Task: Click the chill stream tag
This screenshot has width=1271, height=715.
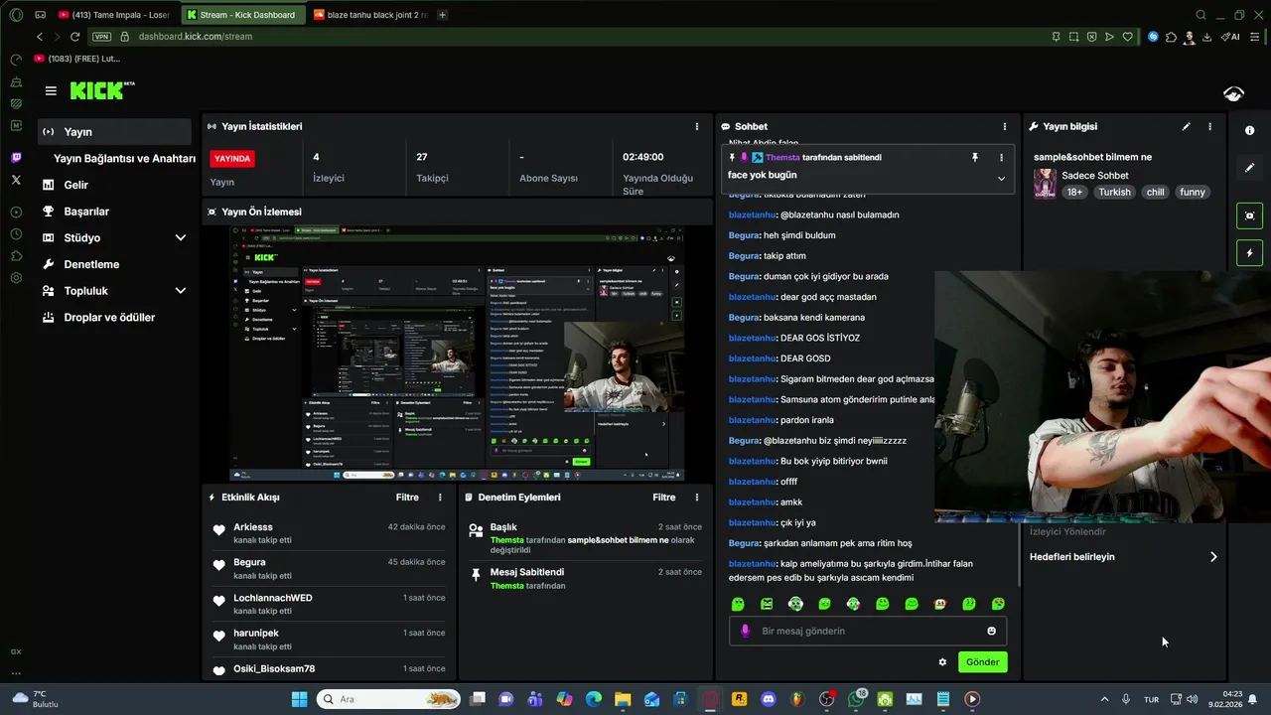Action: click(x=1155, y=193)
